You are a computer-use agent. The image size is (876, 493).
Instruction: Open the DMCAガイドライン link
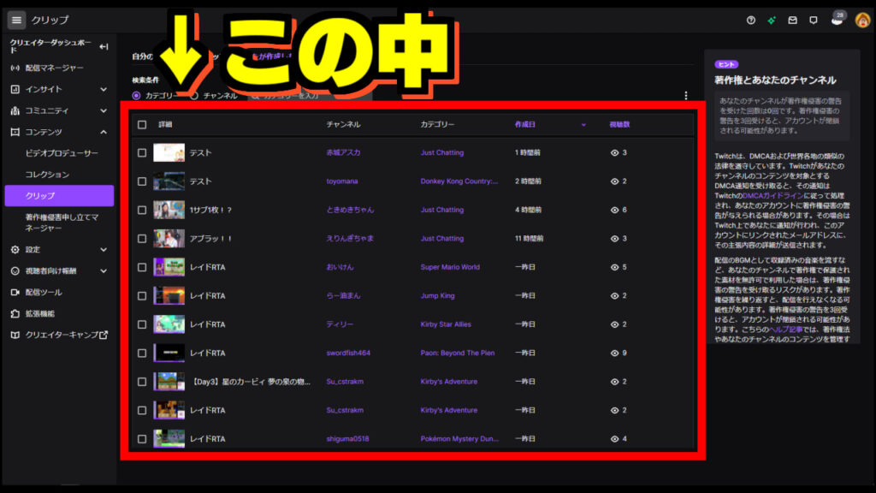click(772, 196)
